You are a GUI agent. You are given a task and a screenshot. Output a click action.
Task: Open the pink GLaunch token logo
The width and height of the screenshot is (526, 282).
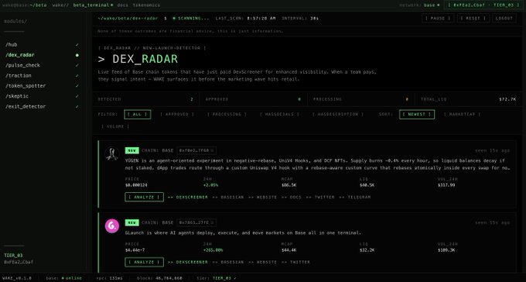click(111, 226)
